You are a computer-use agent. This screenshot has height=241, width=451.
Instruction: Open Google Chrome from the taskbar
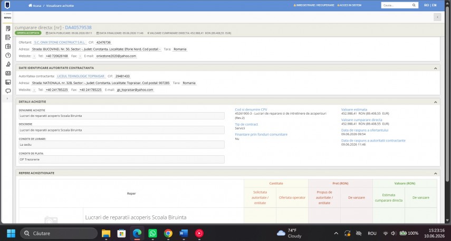(x=168, y=233)
